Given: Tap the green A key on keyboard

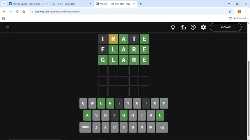Looking at the screenshot, I should pyautogui.click(x=87, y=115).
